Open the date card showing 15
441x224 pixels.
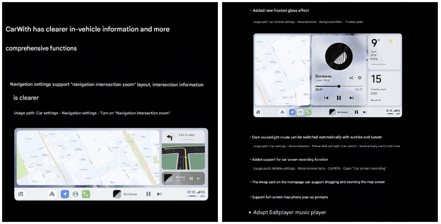point(384,88)
